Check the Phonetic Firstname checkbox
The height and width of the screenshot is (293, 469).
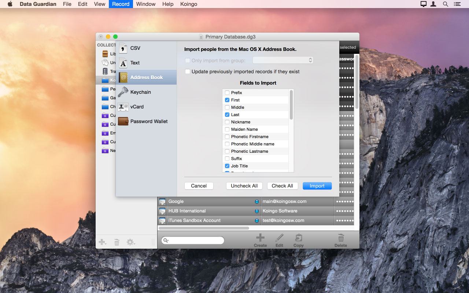227,137
